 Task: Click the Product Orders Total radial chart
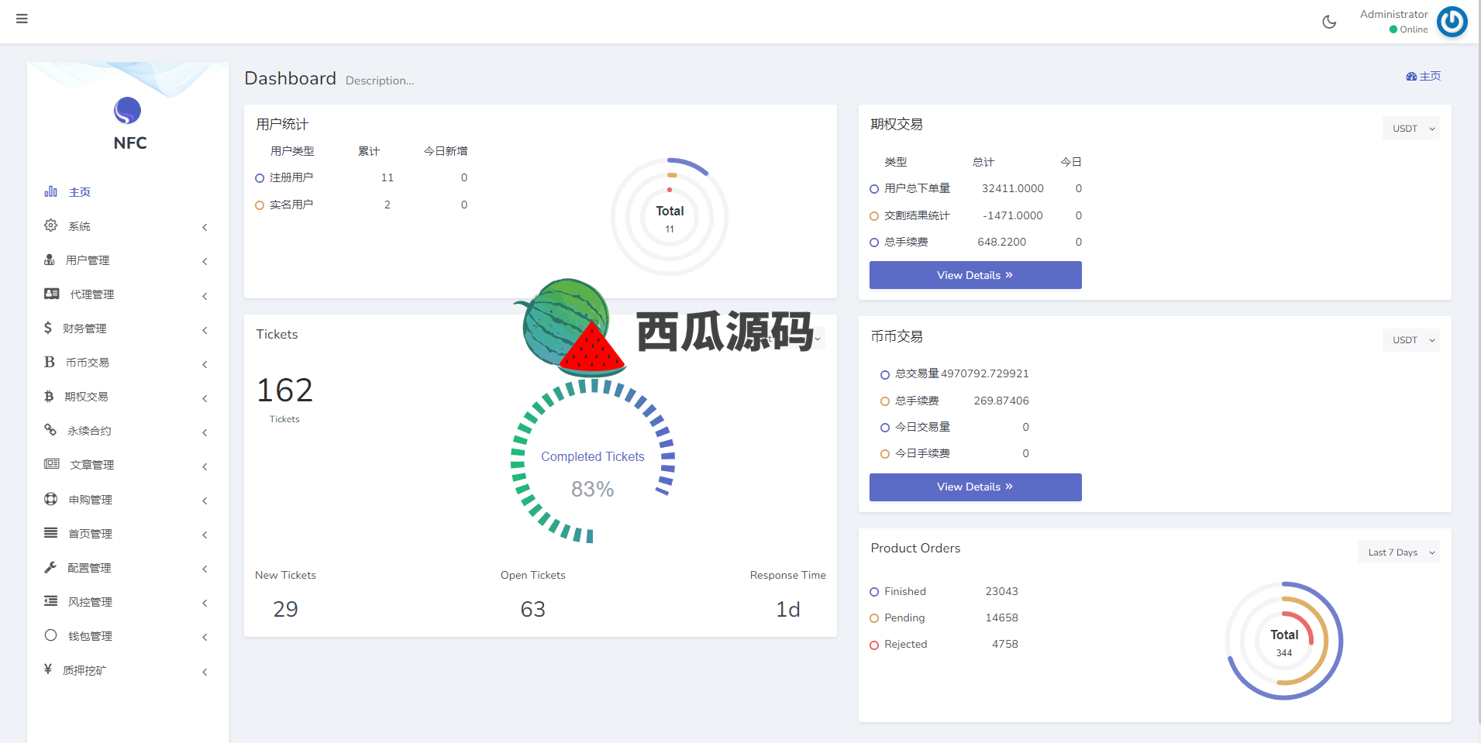[1284, 641]
